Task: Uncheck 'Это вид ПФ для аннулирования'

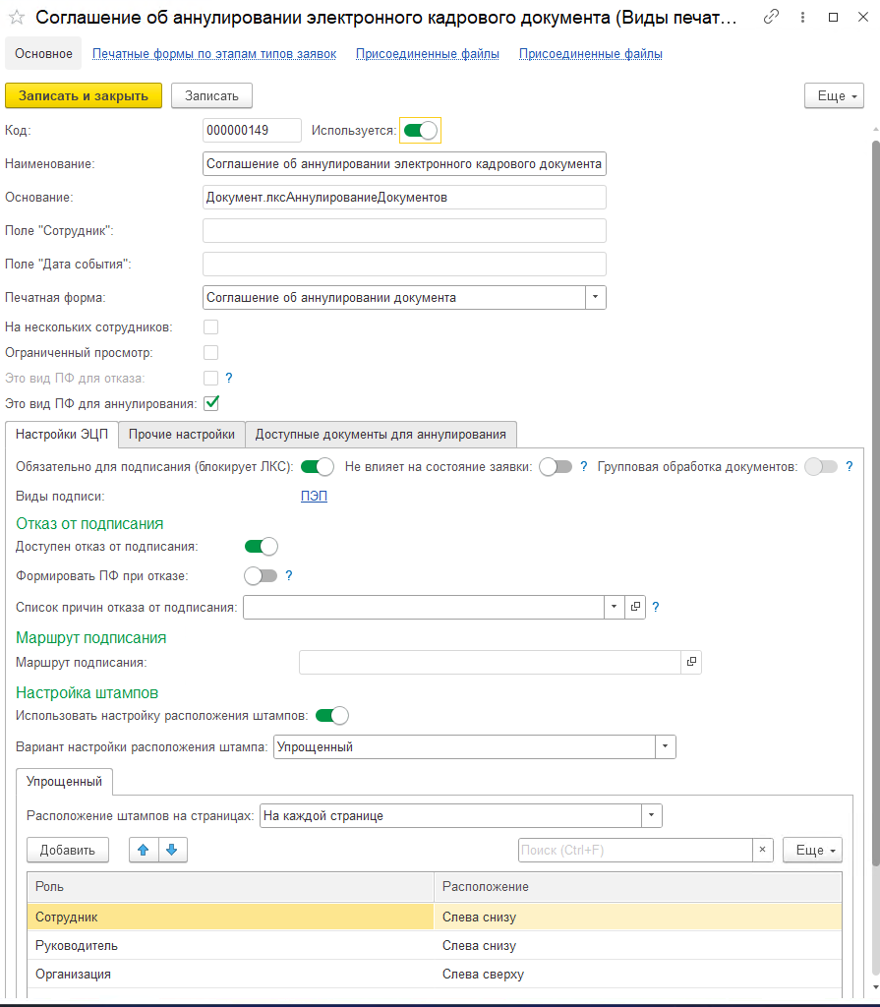Action: (x=210, y=403)
